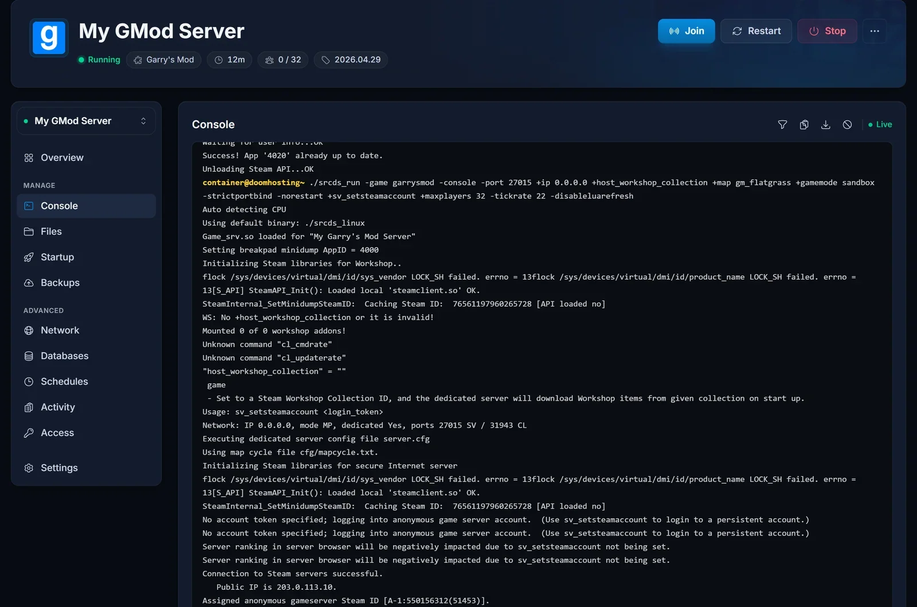View the Activity log
The width and height of the screenshot is (917, 607).
[86, 407]
